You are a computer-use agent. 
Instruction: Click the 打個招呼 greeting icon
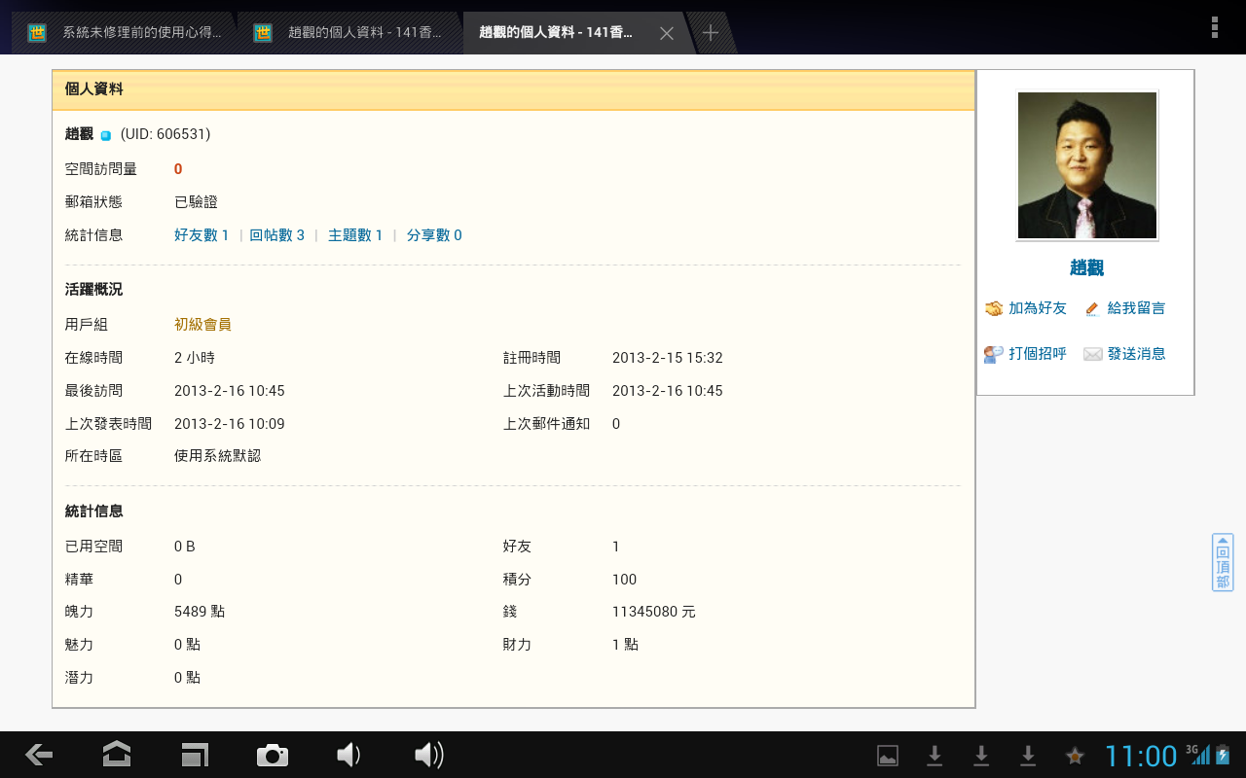991,353
